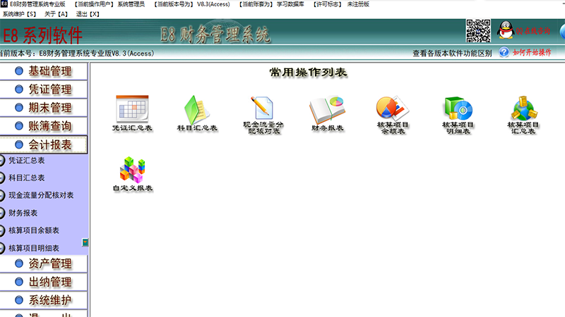Collapse the 会计报表 section
Image resolution: width=565 pixels, height=317 pixels.
tap(44, 145)
